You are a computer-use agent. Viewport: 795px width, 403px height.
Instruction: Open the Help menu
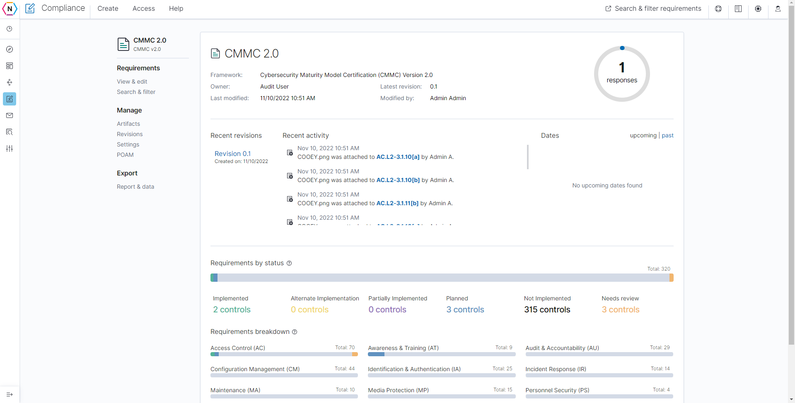(x=176, y=9)
